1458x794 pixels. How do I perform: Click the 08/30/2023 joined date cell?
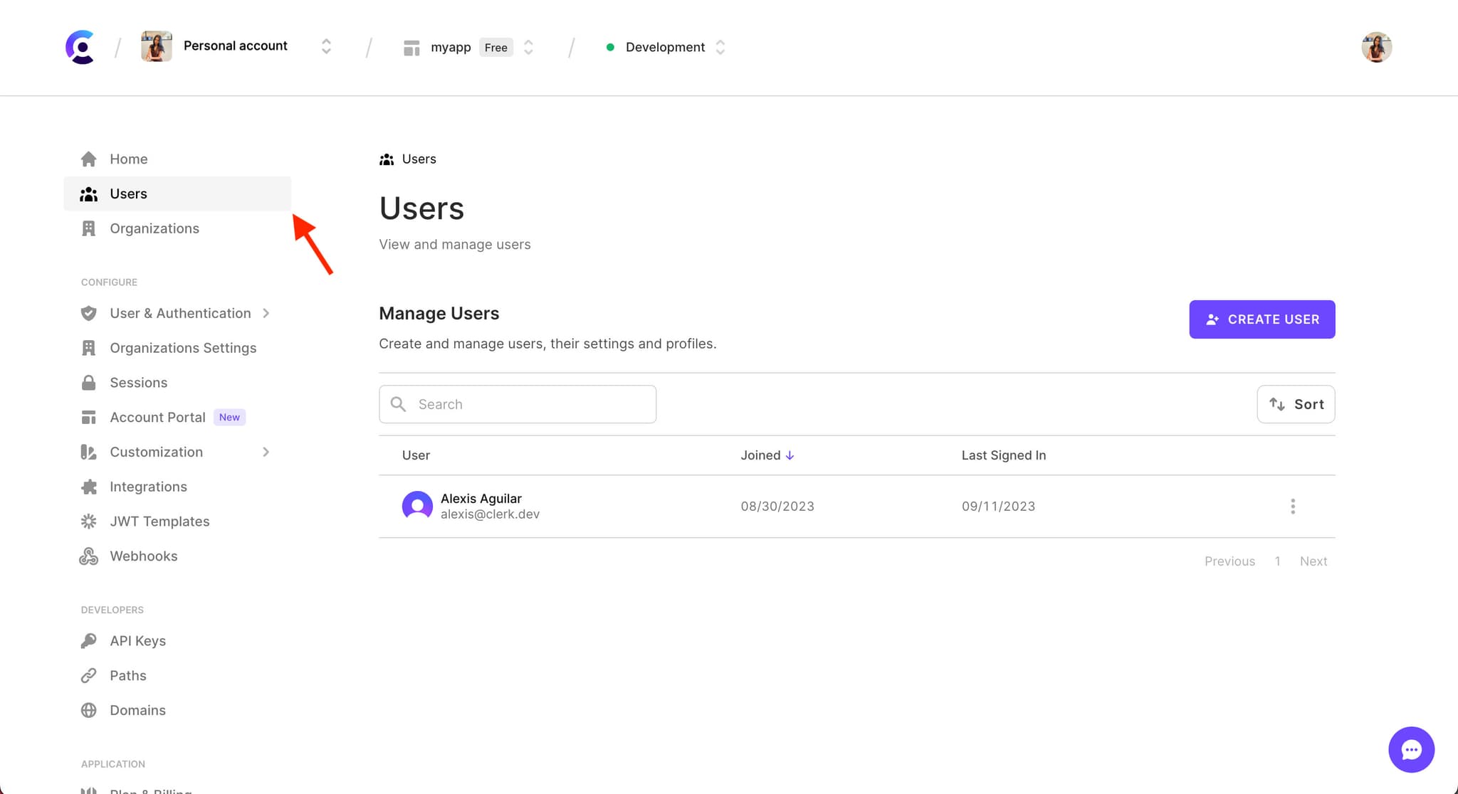(777, 507)
